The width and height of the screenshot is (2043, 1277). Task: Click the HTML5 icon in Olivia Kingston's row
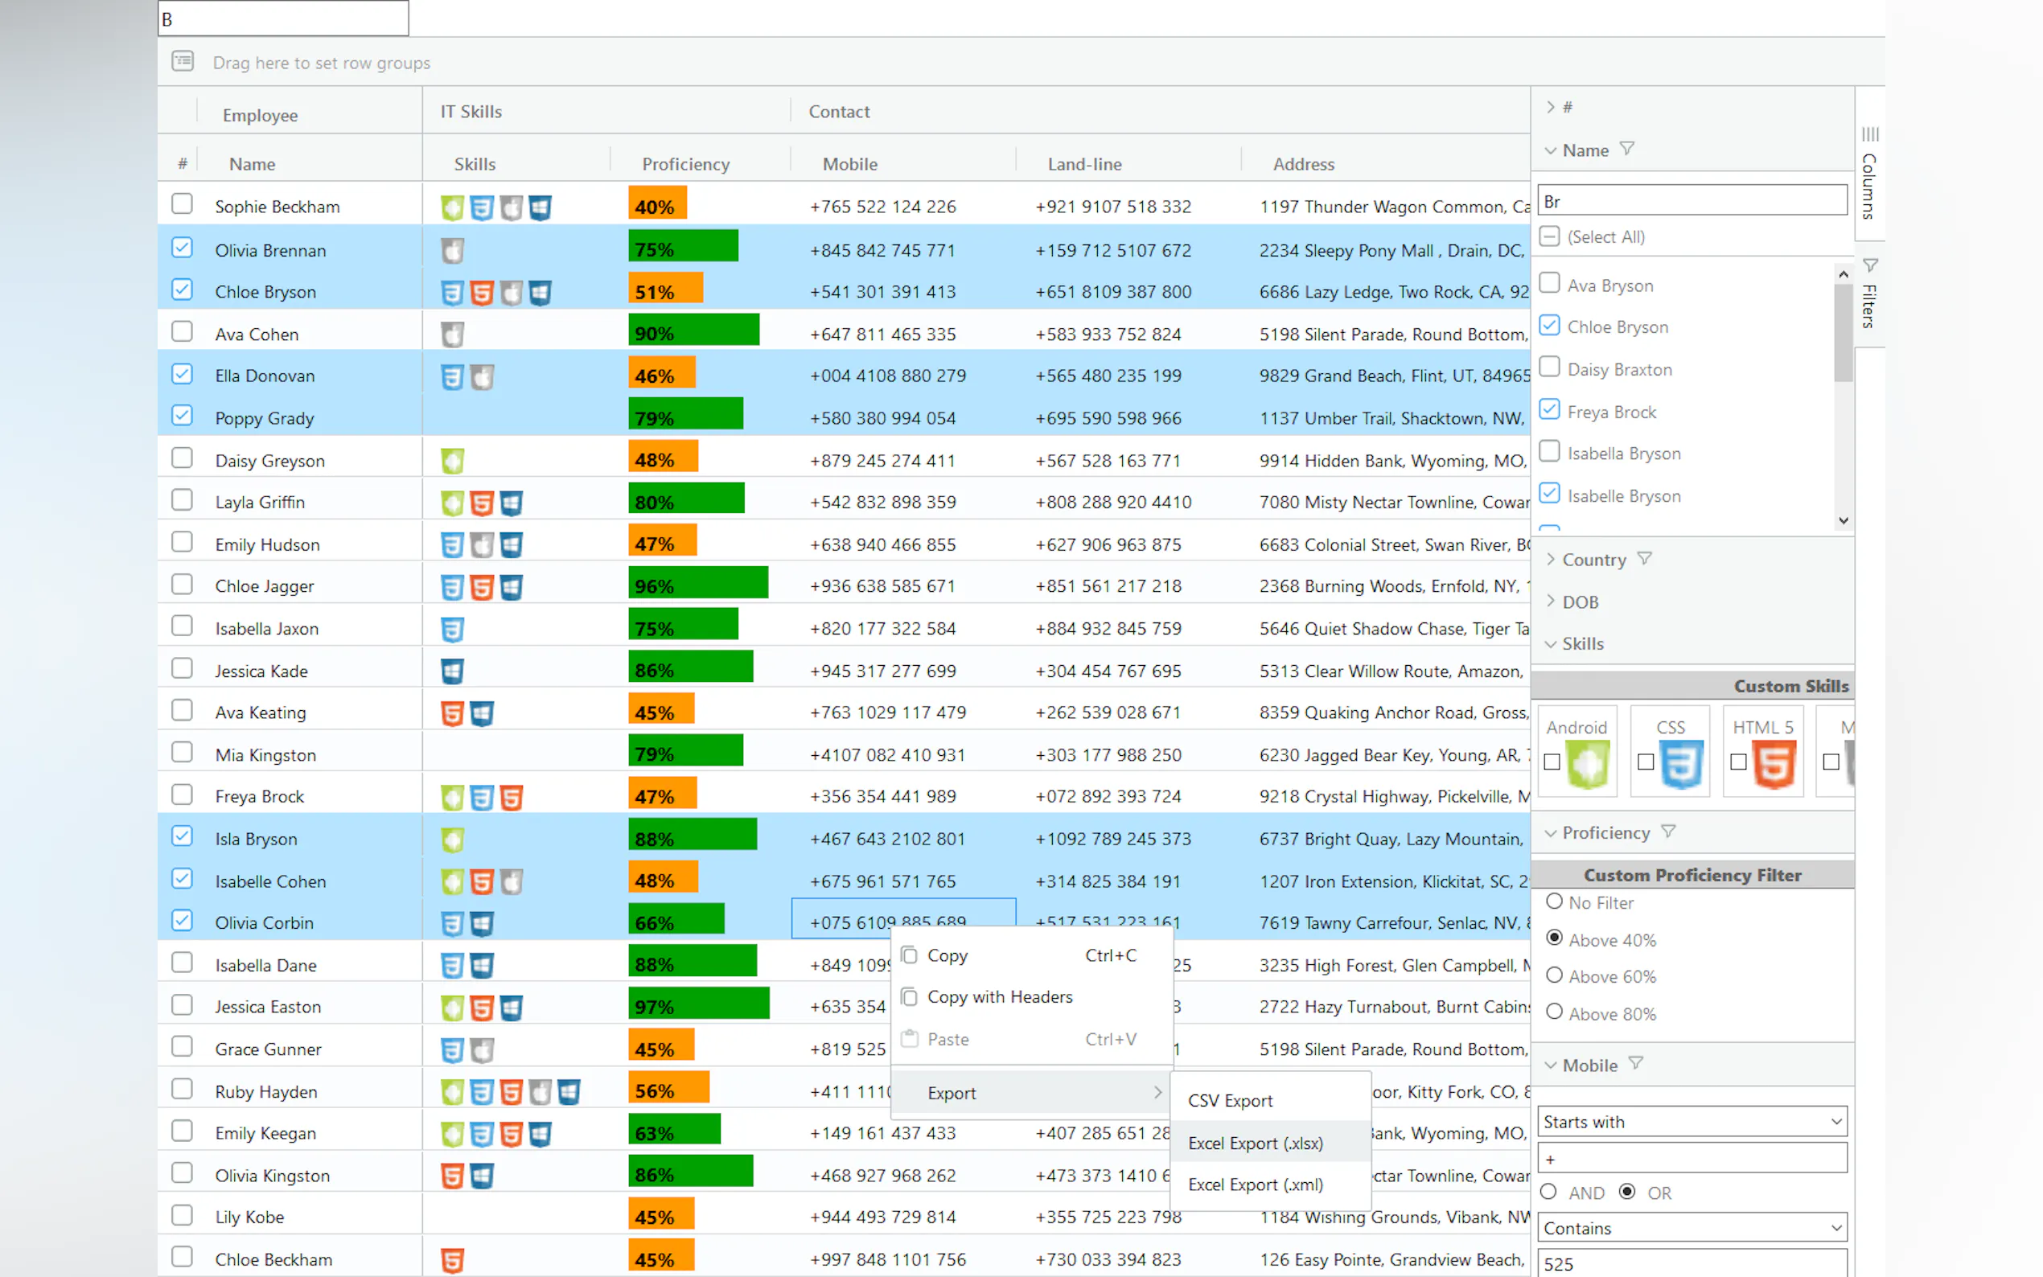click(x=453, y=1175)
